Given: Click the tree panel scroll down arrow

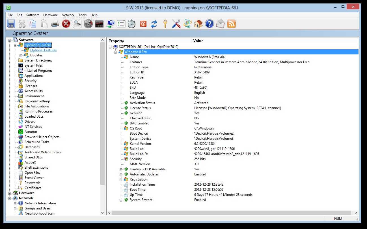Looking at the screenshot, I should (x=102, y=213).
